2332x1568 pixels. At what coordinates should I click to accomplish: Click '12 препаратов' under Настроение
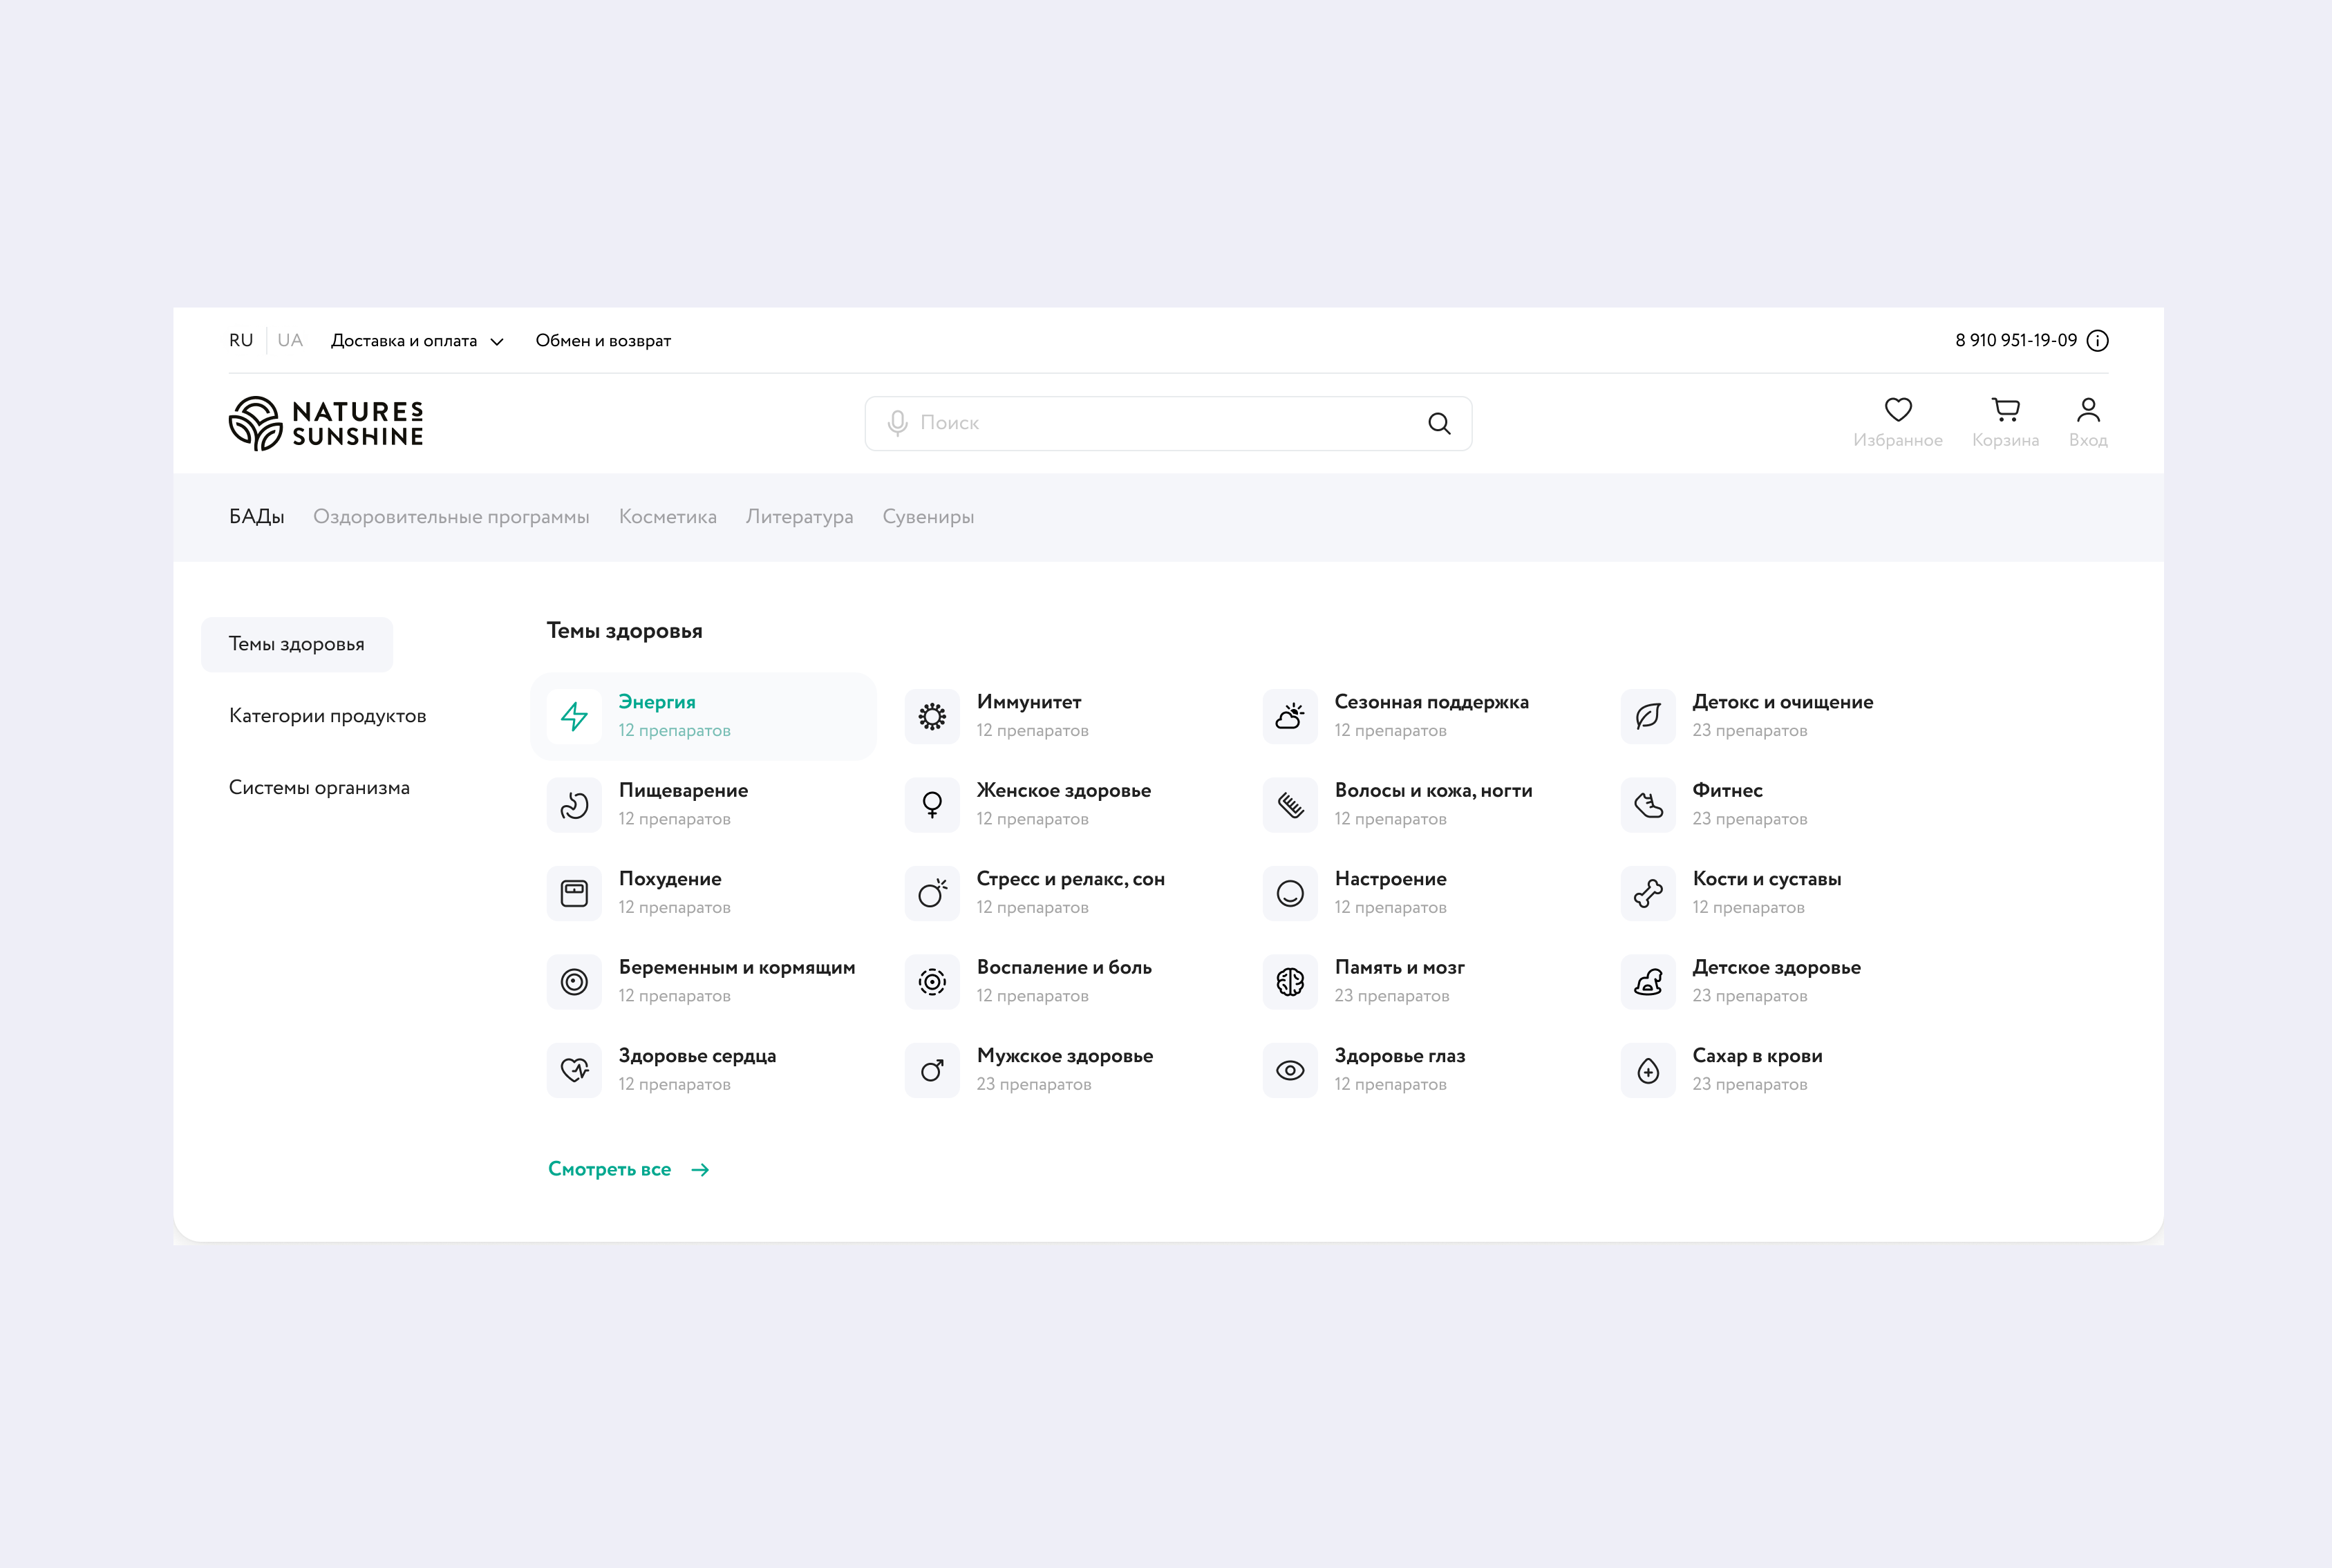coord(1390,908)
